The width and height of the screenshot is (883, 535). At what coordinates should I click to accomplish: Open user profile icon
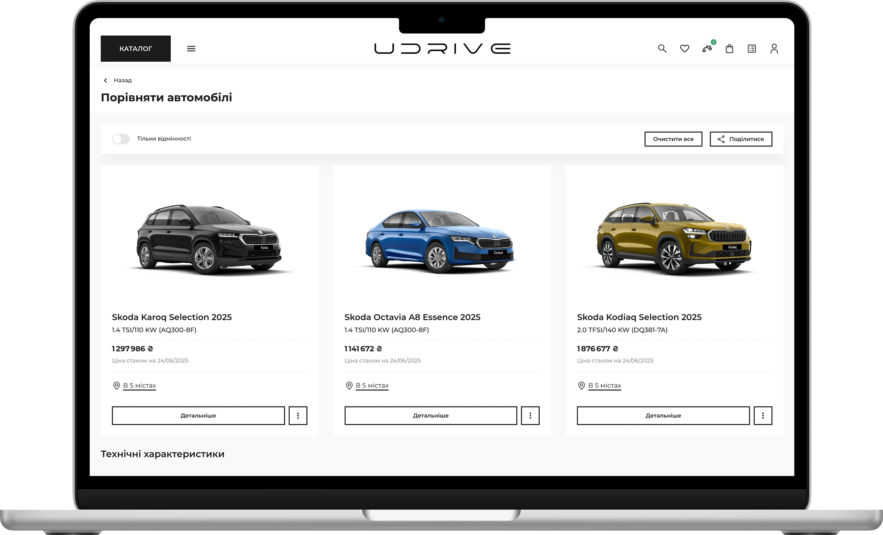774,49
